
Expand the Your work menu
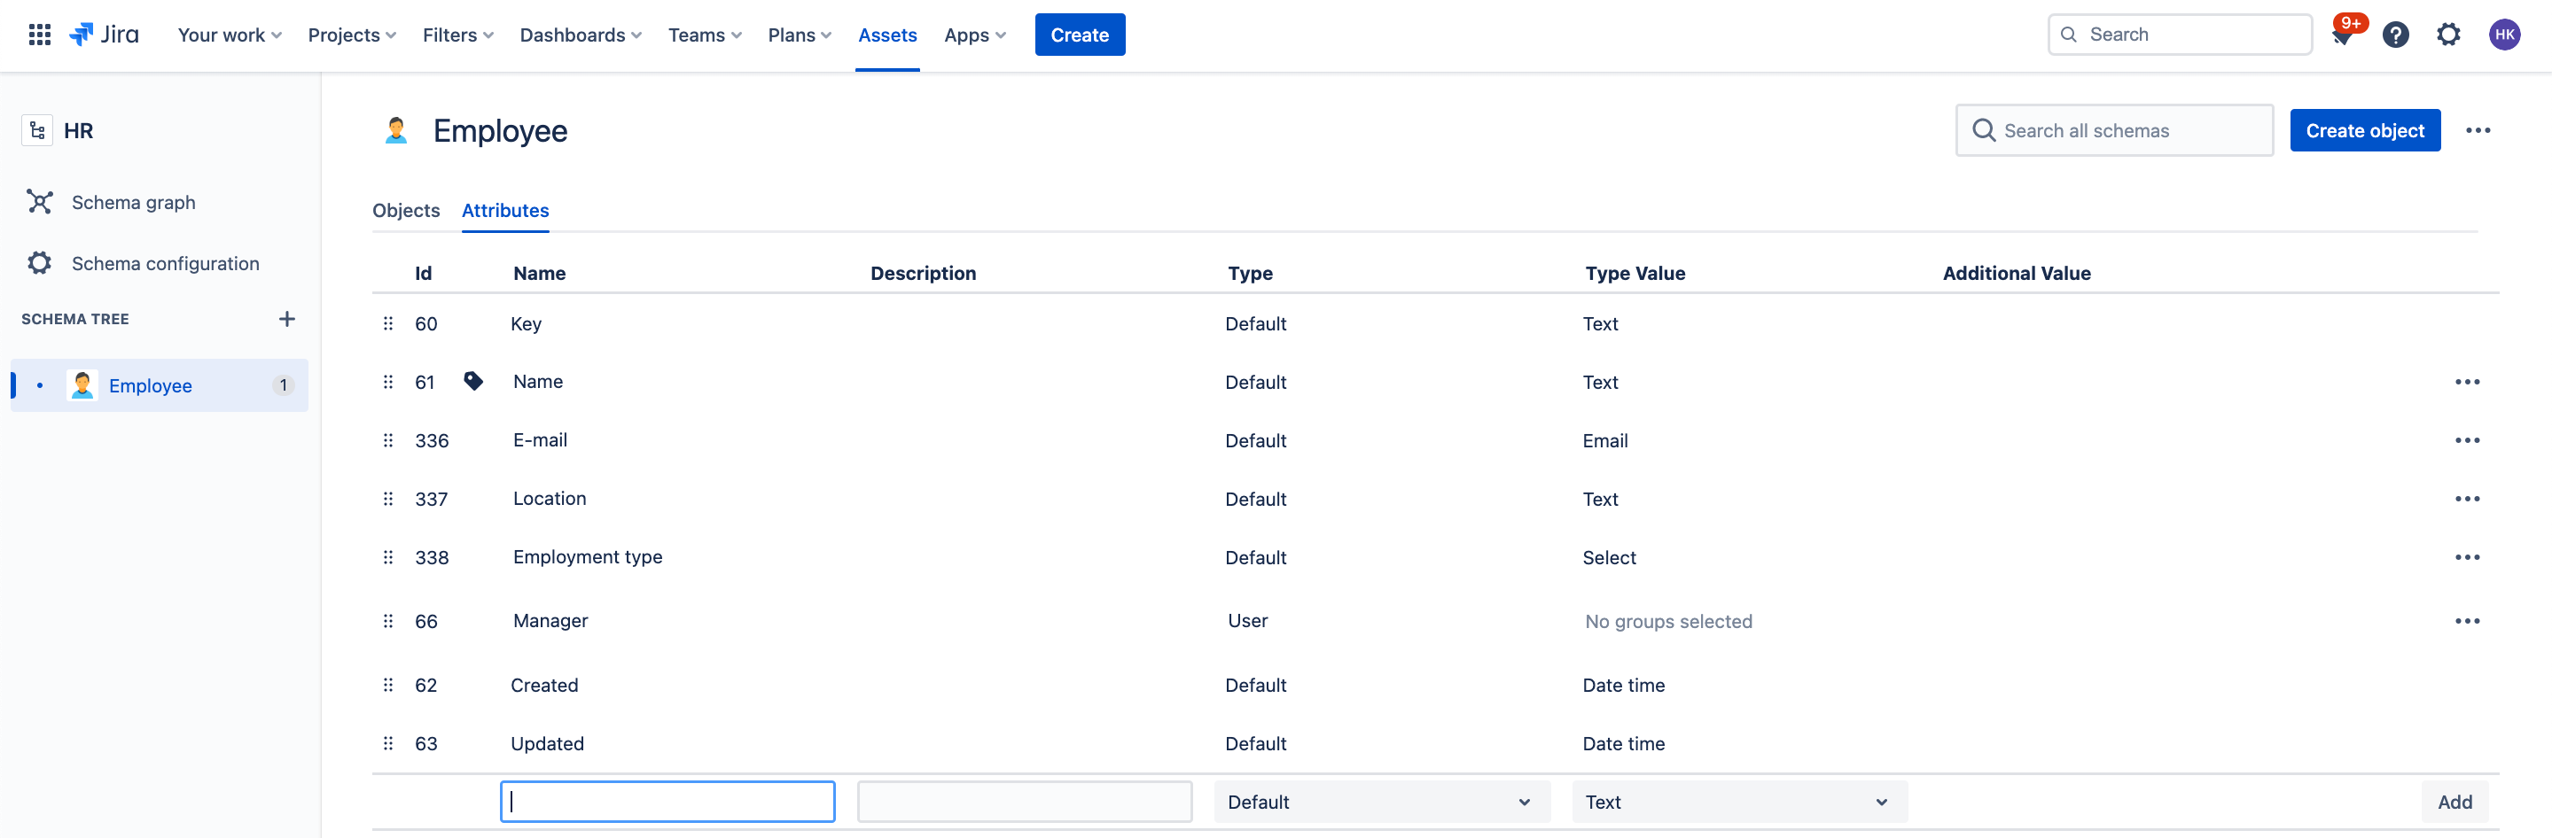tap(230, 35)
